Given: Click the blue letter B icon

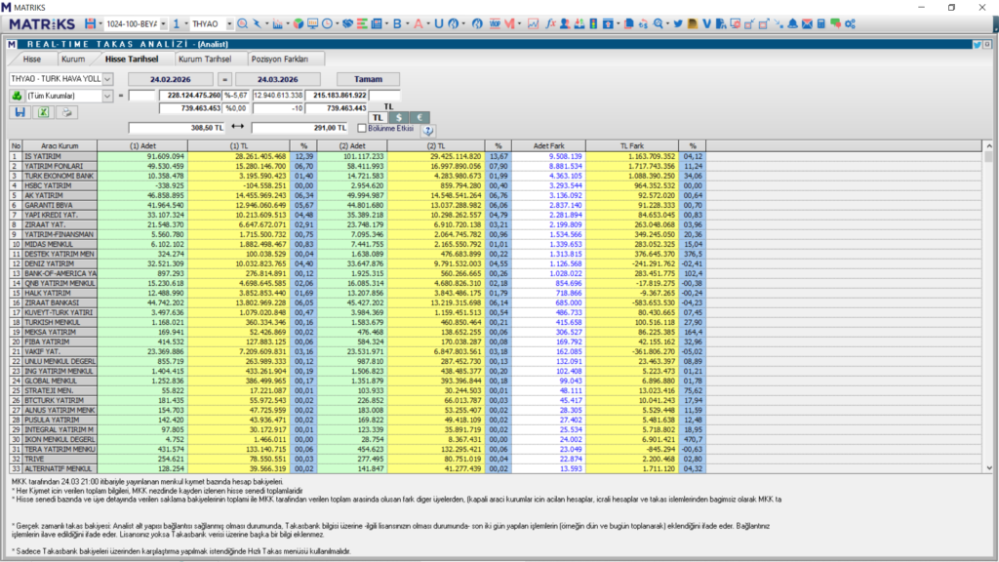Looking at the screenshot, I should click(x=397, y=23).
